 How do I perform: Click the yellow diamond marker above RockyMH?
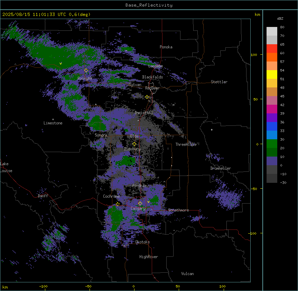click(x=86, y=71)
